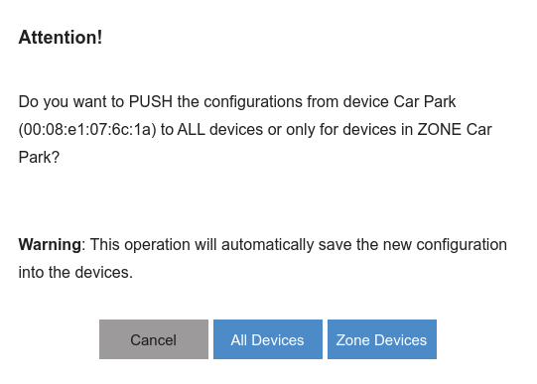
Task: Choose the Zone Devices button
Action: pyautogui.click(x=382, y=339)
